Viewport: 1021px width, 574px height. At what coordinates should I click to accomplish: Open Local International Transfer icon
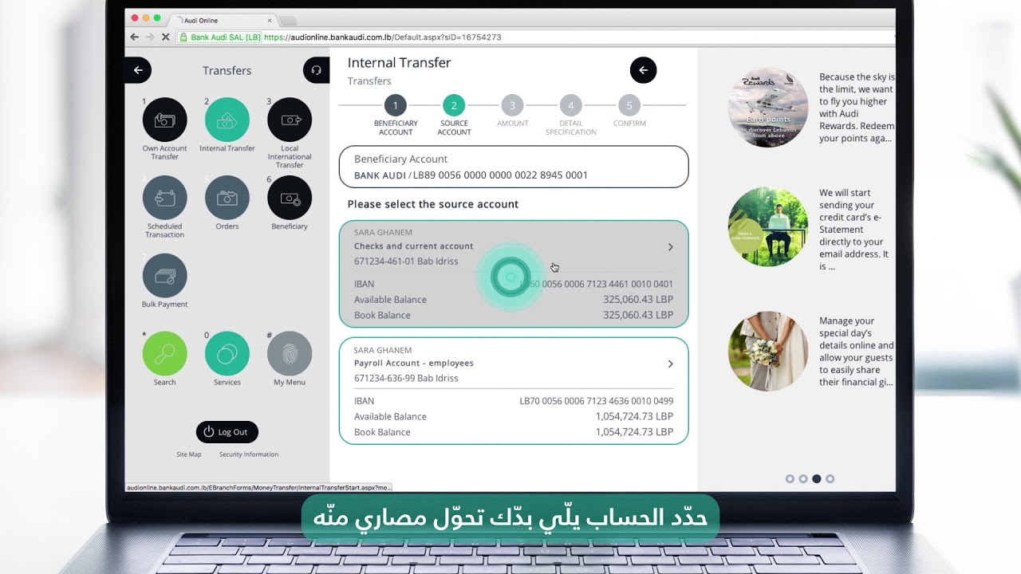click(290, 120)
